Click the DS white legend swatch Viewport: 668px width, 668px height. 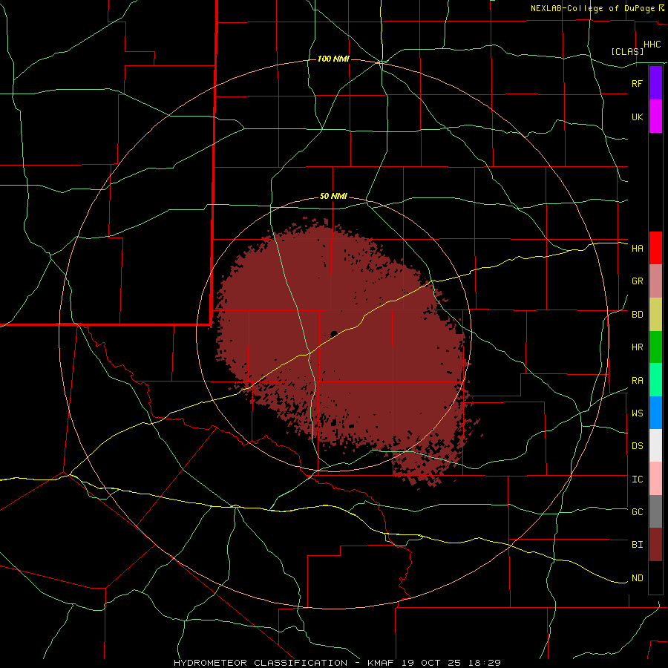coord(655,445)
